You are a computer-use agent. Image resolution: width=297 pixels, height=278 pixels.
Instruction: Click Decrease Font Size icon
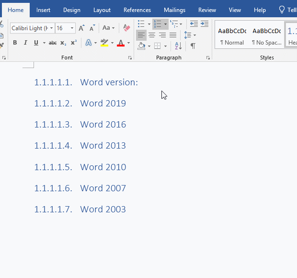coord(92,28)
